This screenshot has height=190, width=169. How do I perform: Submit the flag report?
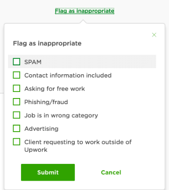coord(48,172)
